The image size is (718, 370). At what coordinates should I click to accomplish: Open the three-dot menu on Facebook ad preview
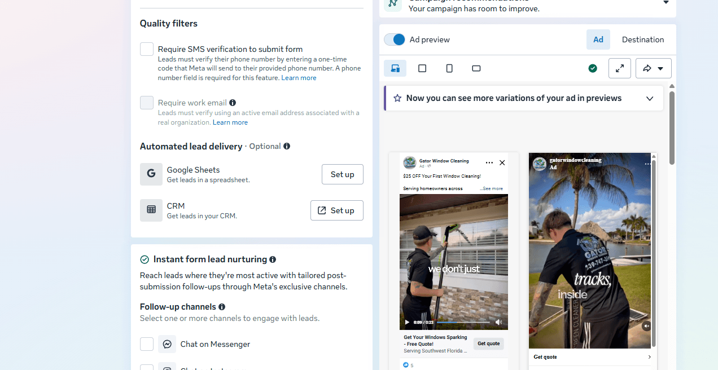489,162
